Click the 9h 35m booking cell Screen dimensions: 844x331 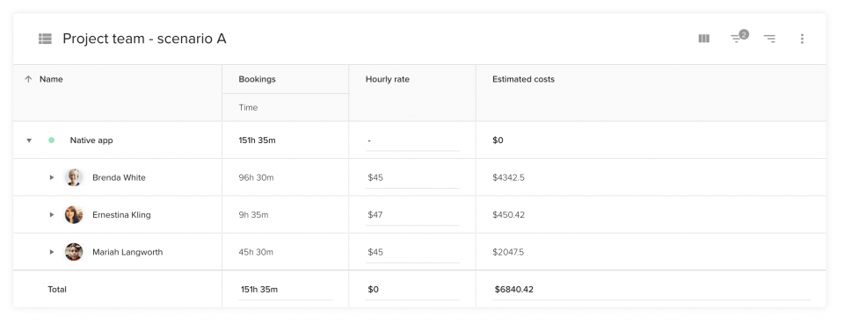pos(253,214)
